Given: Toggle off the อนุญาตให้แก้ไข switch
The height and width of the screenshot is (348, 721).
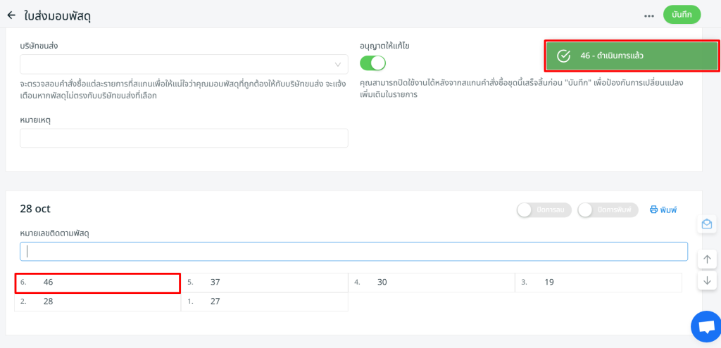Looking at the screenshot, I should 373,63.
